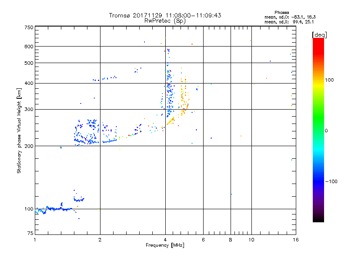This screenshot has height=261, width=348.
Task: Click the x-axis tick label '4'
Action: click(165, 240)
